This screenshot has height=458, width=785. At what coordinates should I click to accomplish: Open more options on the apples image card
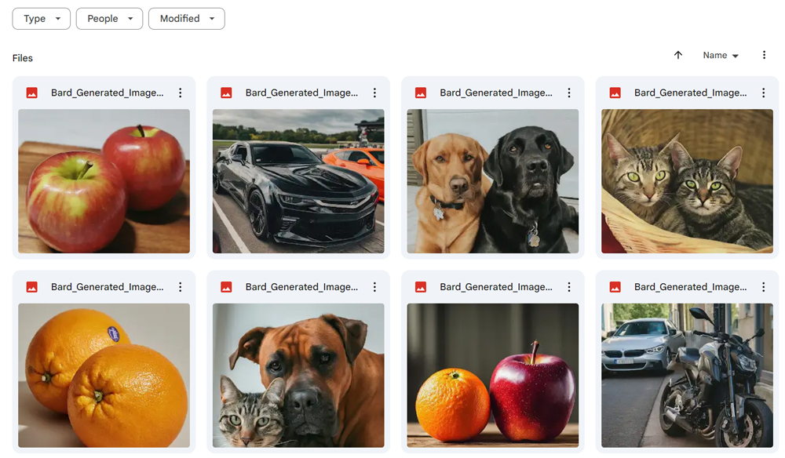click(x=181, y=93)
